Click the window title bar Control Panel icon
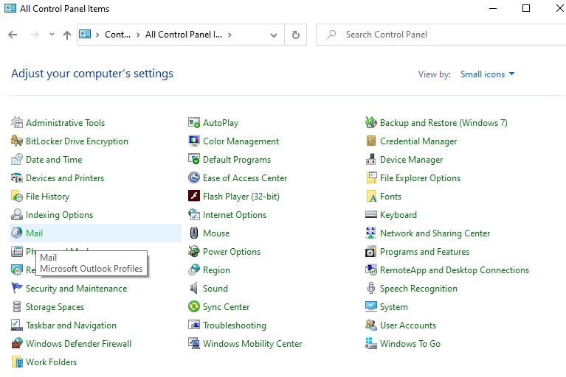Screen dimensions: 566x377 (10, 8)
